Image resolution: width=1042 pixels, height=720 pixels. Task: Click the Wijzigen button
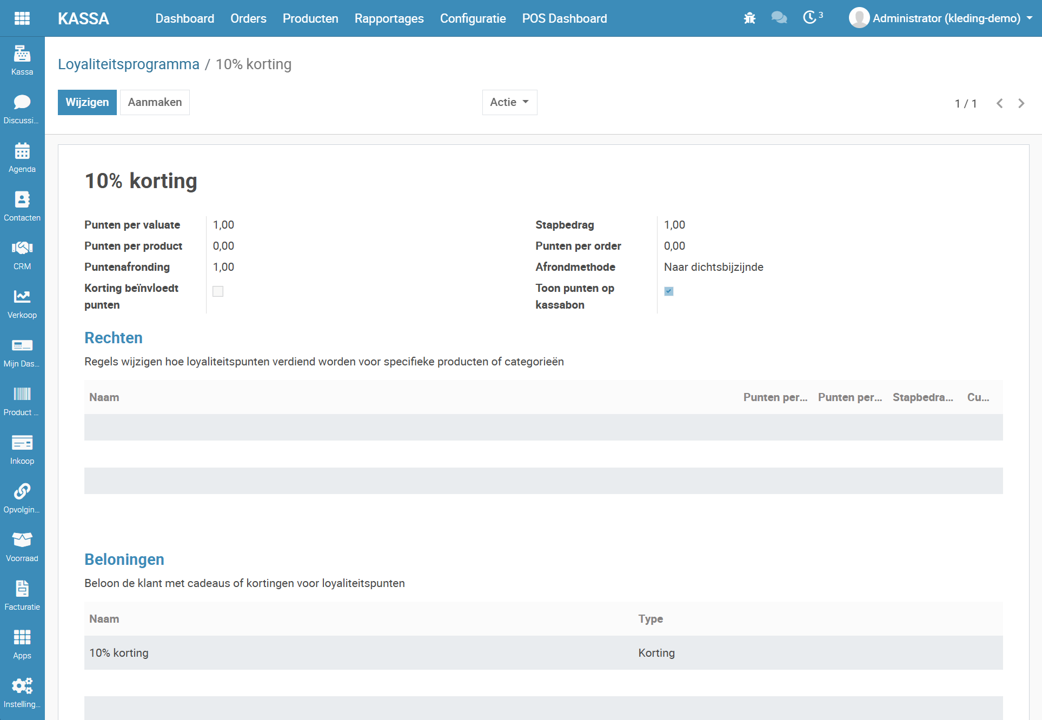[87, 102]
